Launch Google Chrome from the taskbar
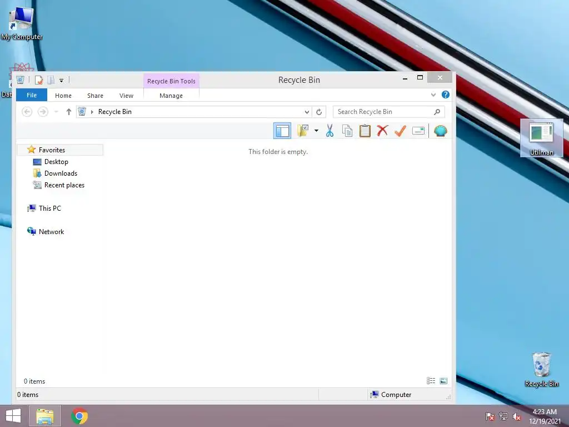 click(79, 416)
